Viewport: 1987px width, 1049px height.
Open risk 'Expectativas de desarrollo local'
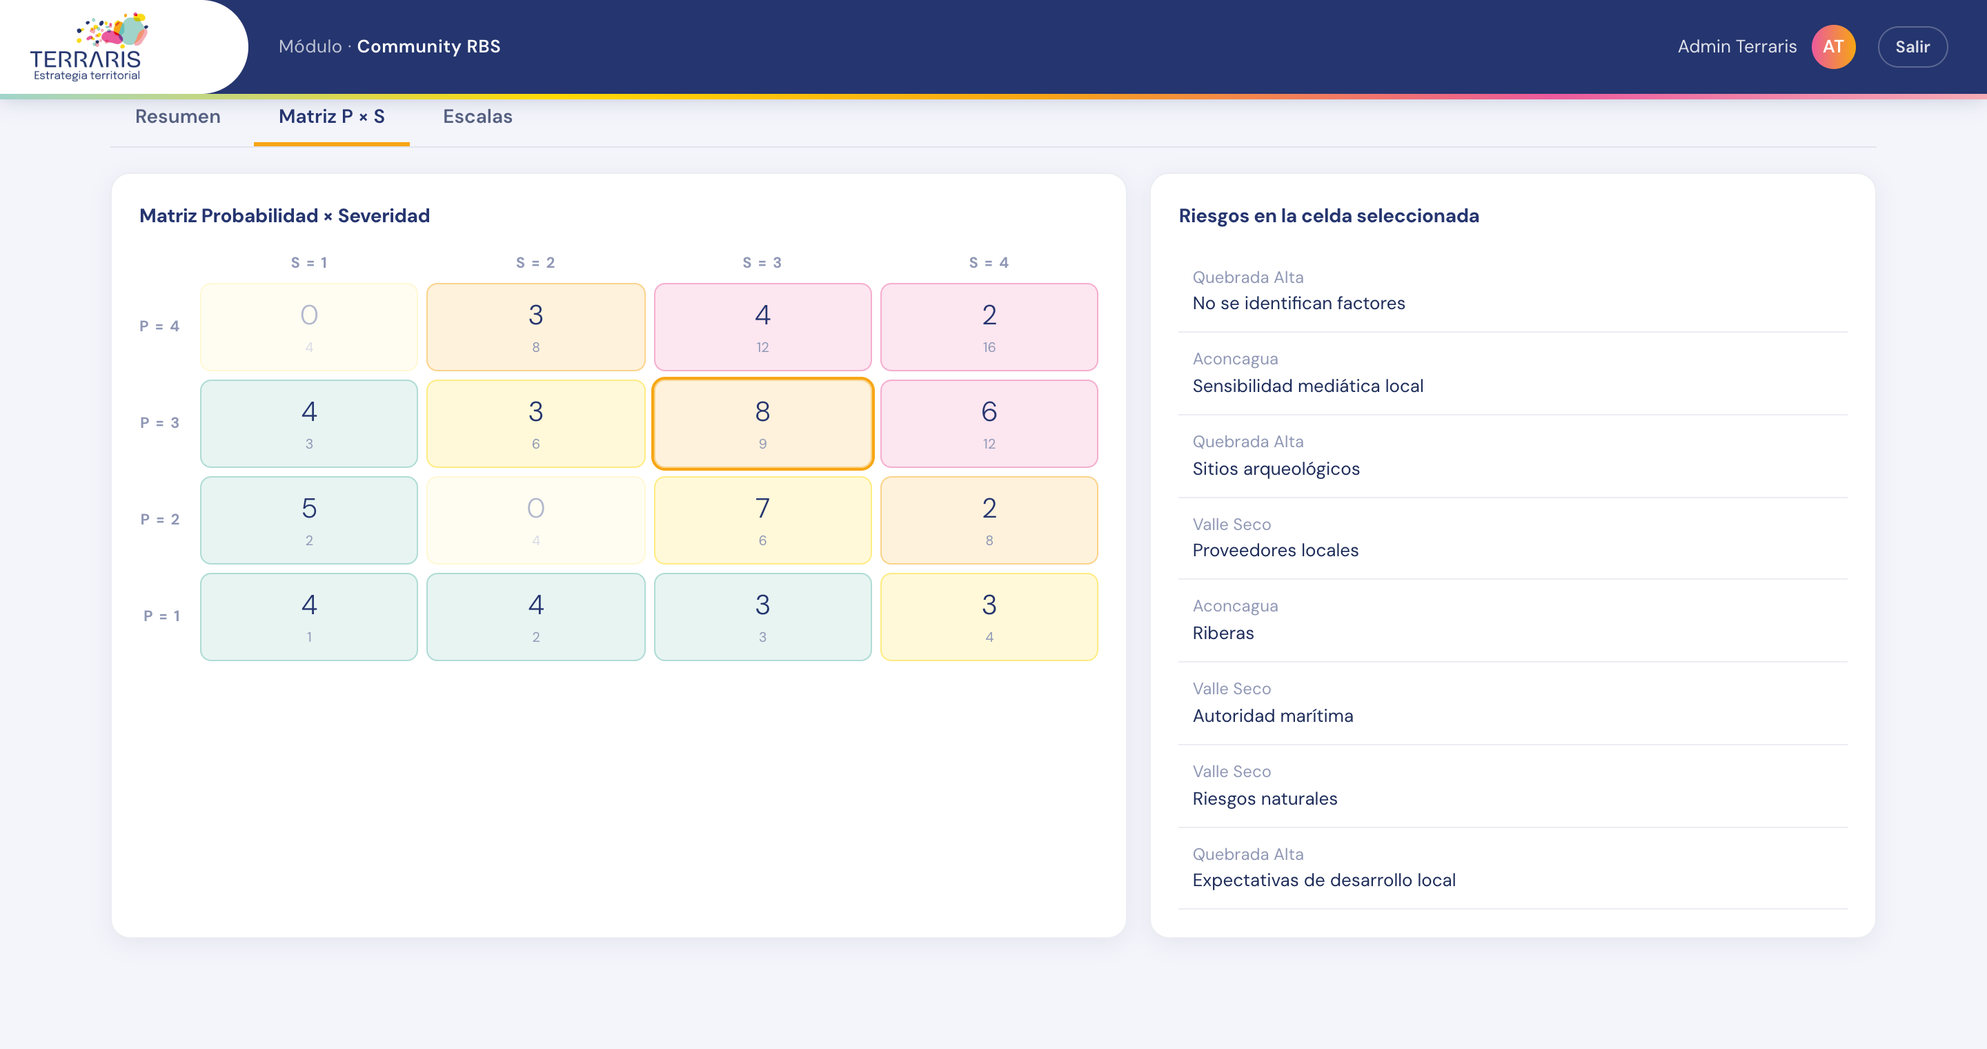click(x=1512, y=867)
